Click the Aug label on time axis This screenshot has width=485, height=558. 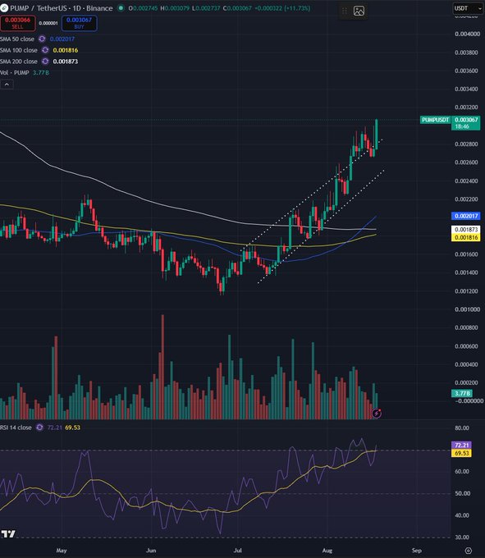click(327, 551)
